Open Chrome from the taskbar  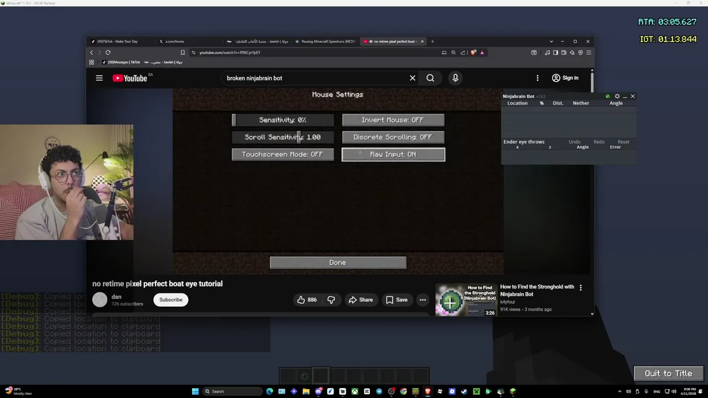coord(403,391)
